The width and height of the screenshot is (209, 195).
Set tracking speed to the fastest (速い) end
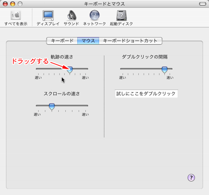(86, 69)
